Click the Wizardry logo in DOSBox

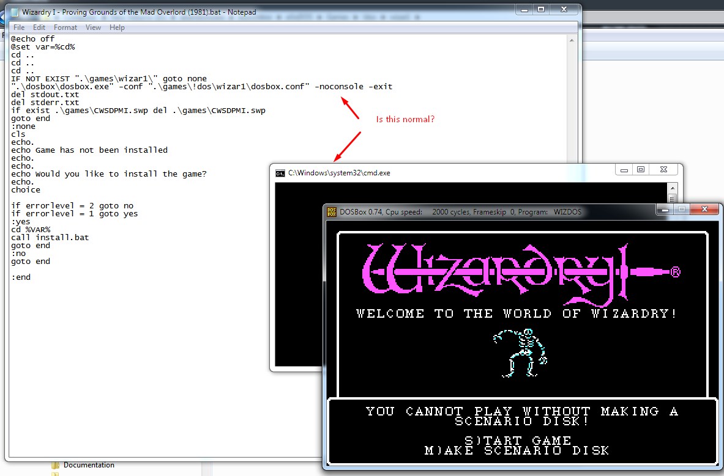click(521, 274)
